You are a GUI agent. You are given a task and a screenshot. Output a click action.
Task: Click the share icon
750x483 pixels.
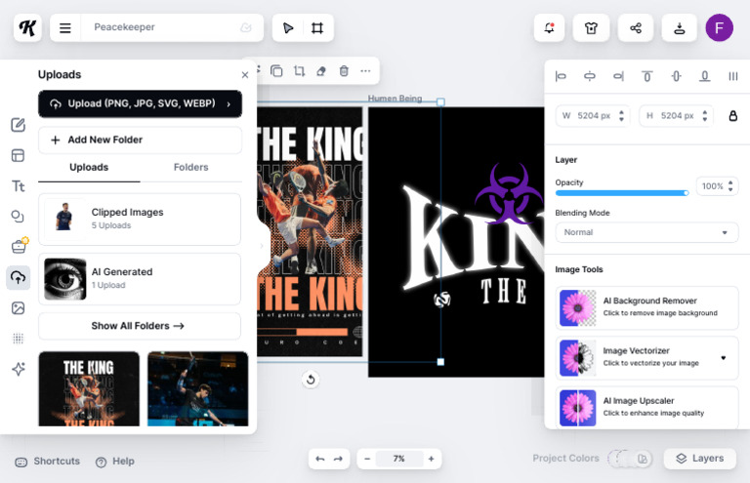tap(635, 27)
